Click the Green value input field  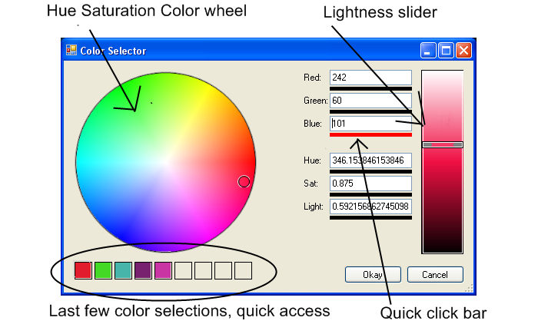coord(370,101)
